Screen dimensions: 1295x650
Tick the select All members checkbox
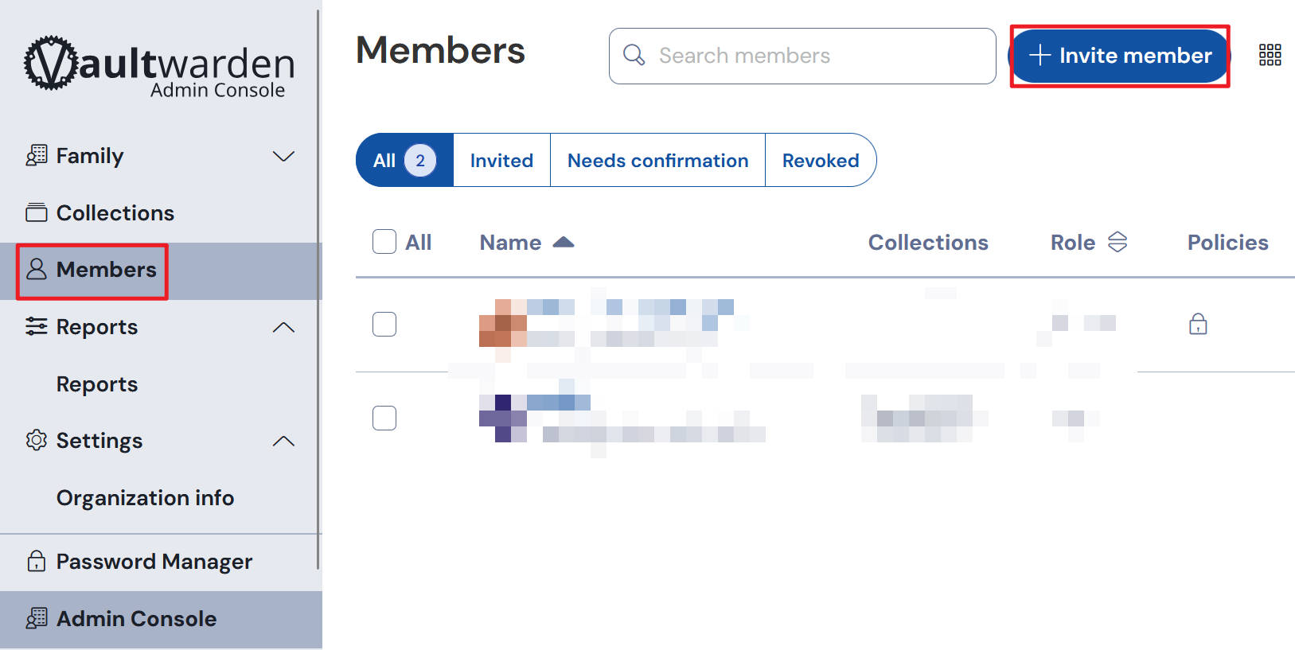(x=384, y=242)
